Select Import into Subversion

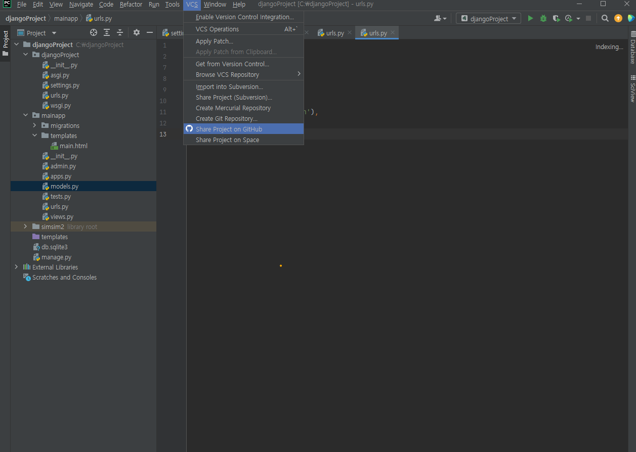243,86
